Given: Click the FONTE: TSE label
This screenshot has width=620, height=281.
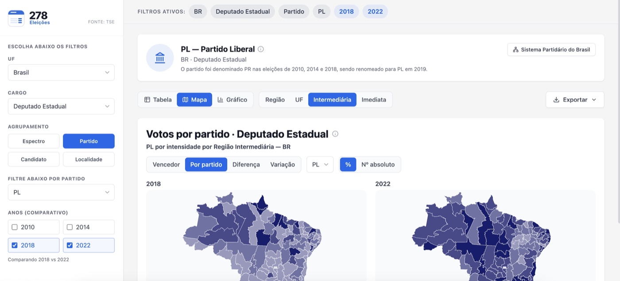Looking at the screenshot, I should click(x=101, y=22).
